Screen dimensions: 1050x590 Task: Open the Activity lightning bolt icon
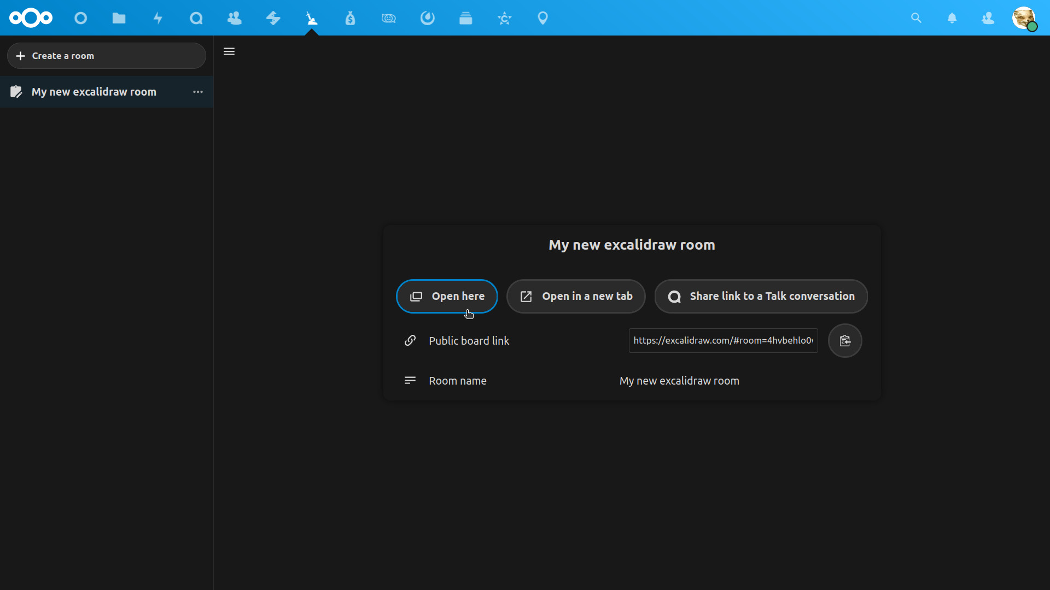(157, 18)
